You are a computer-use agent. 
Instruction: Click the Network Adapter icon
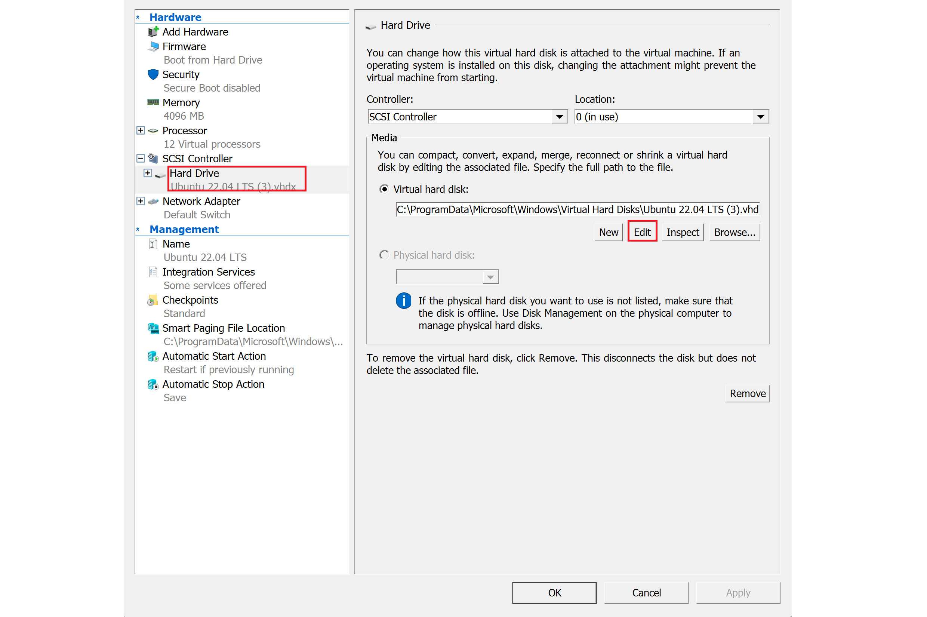153,202
